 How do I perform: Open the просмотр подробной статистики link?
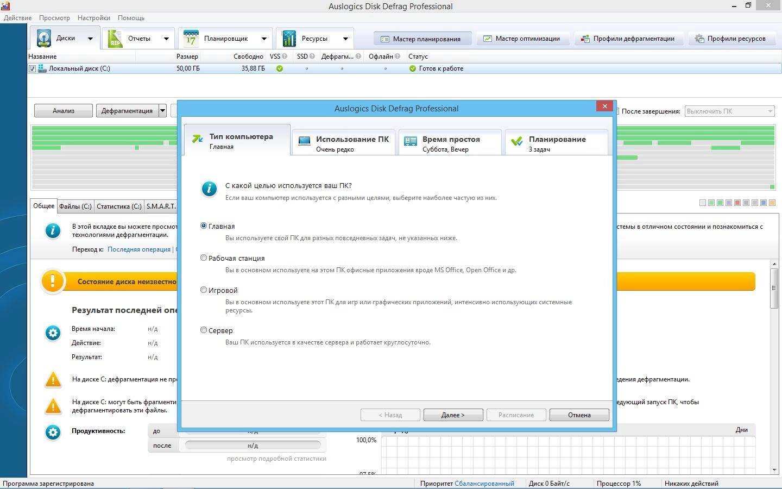(276, 459)
